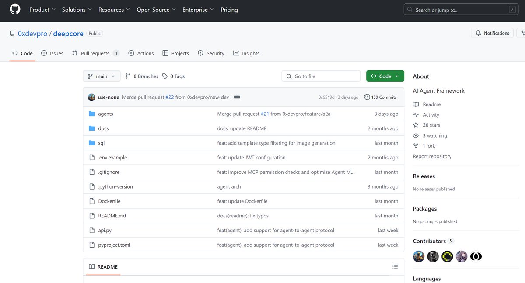
Task: Switch to the Code tab
Action: (x=22, y=53)
